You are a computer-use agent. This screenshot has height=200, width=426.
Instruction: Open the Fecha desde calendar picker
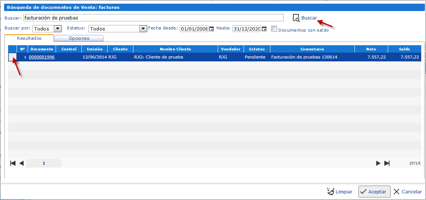[x=212, y=29]
